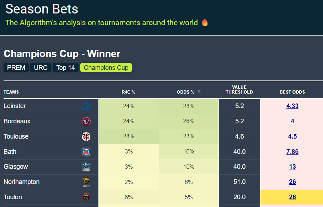Viewport: 323px width, 207px height.
Task: Open Bath best odds 7.86 link
Action: 292,152
